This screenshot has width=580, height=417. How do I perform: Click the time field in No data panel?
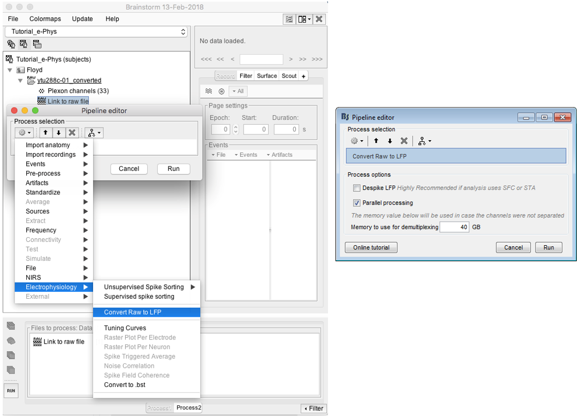click(261, 59)
